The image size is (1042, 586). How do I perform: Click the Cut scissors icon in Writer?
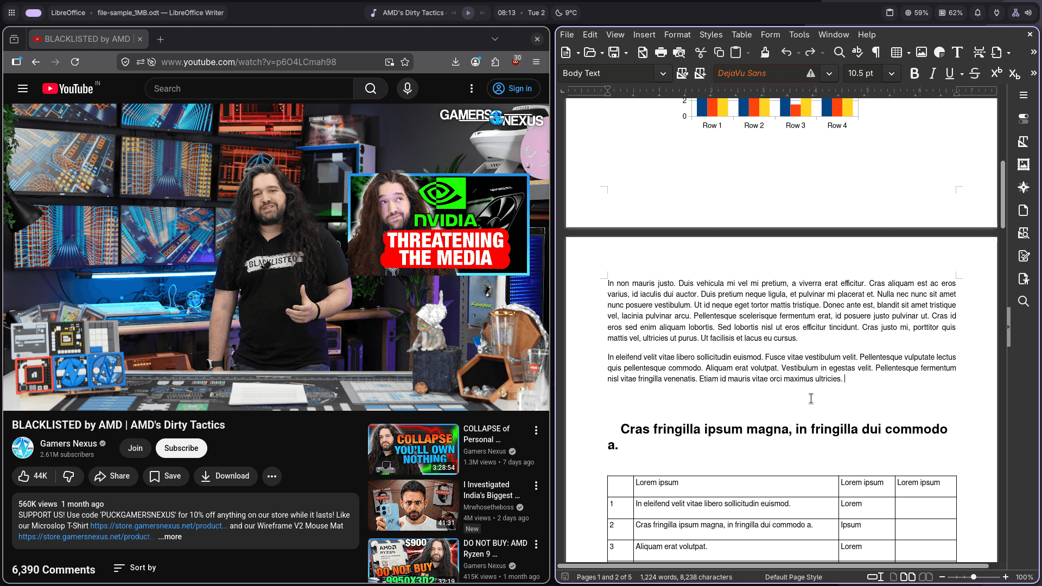701,52
